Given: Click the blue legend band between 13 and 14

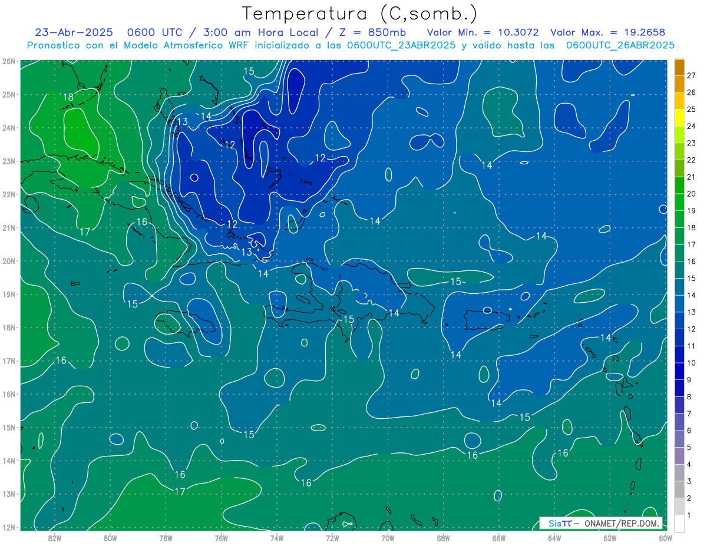Looking at the screenshot, I should [x=679, y=303].
